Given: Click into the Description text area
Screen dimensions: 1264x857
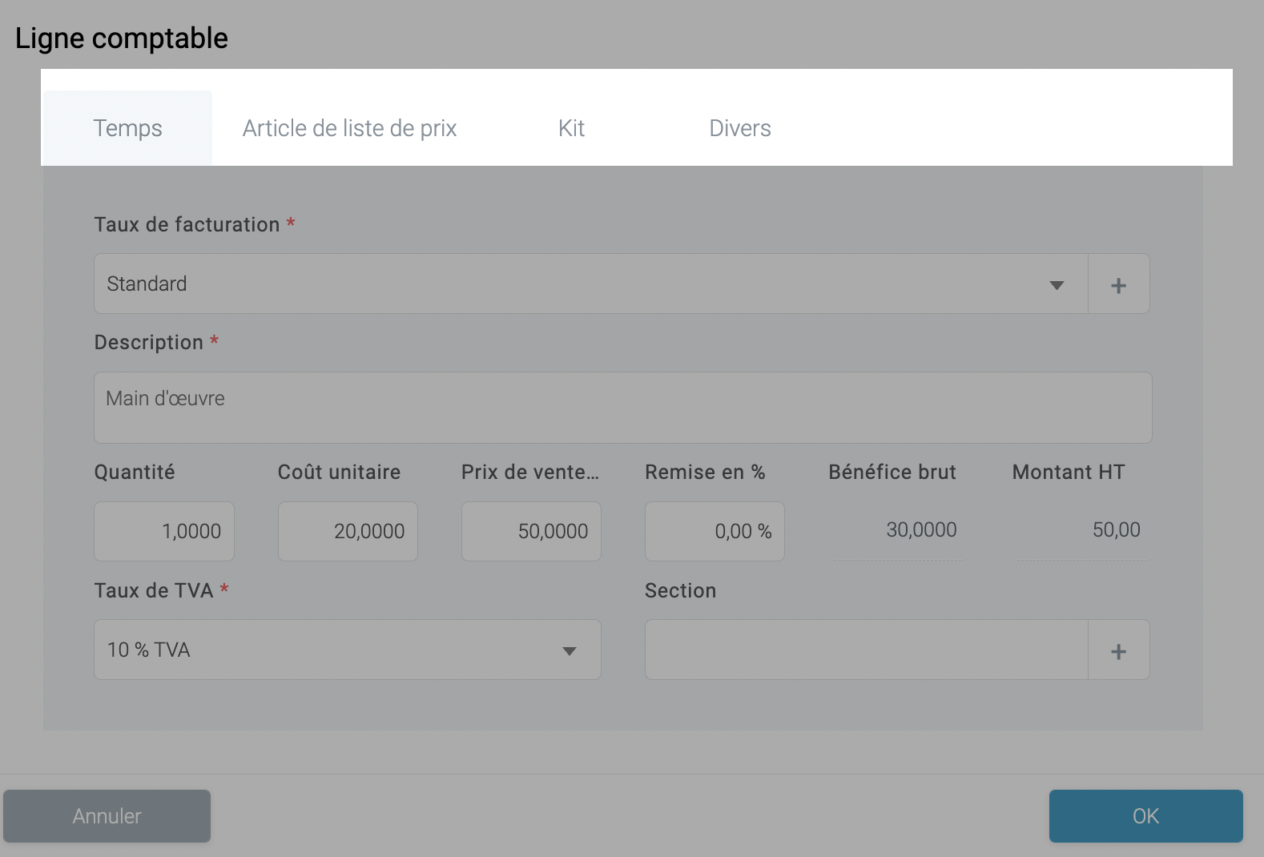Looking at the screenshot, I should click(622, 408).
